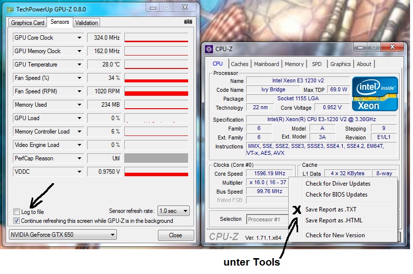Image resolution: width=413 pixels, height=274 pixels.
Task: Click the Fan Speed (RPM) graph bar
Action: point(156,91)
